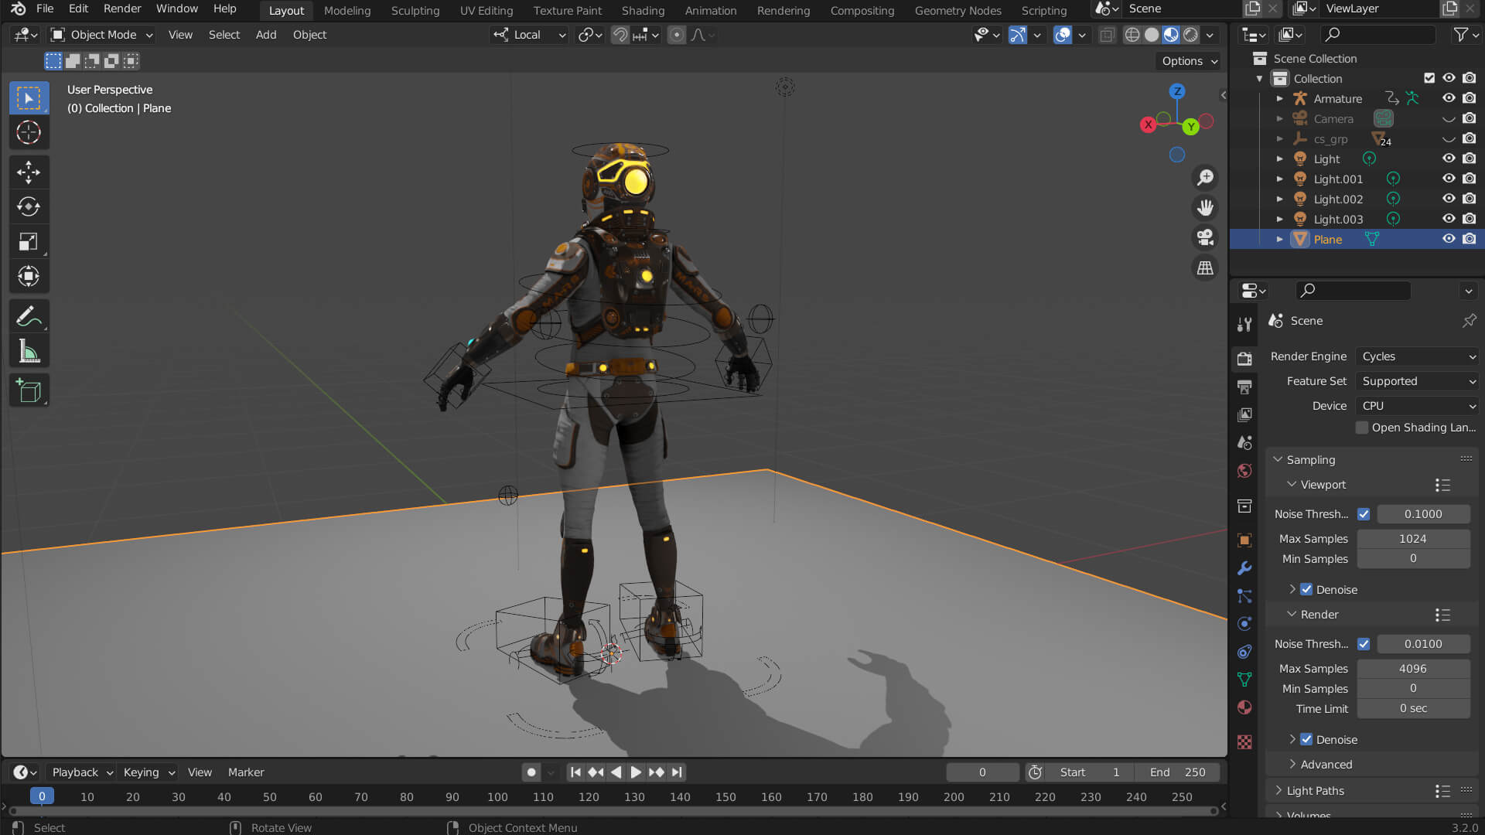Click the viewport Options button

click(x=1189, y=61)
